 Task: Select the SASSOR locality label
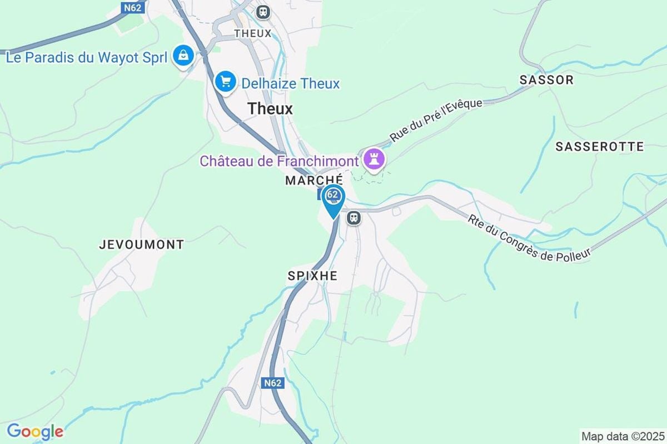[x=546, y=80]
